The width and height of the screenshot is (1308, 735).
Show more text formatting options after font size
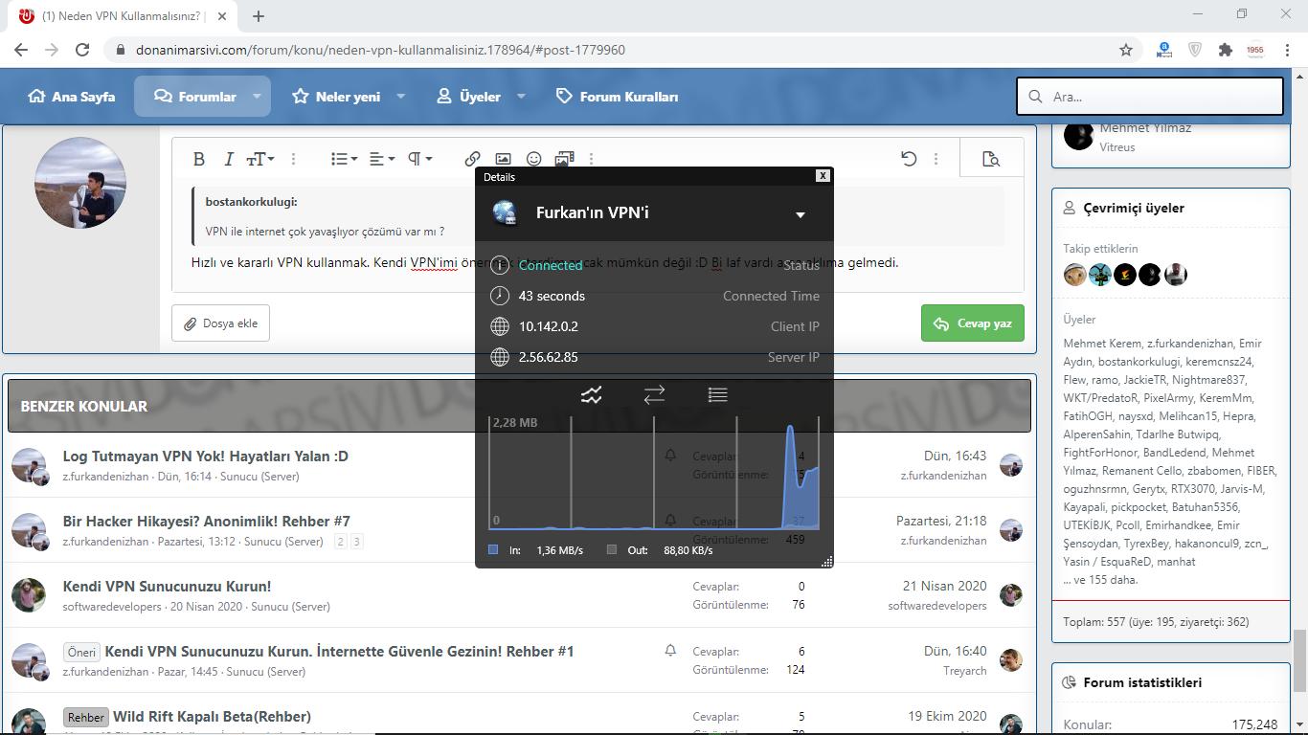coord(294,159)
